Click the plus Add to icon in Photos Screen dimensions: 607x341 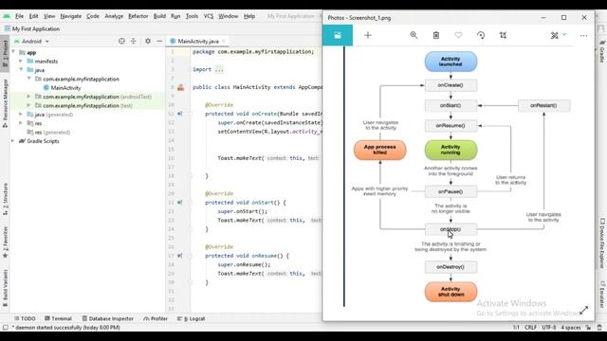[x=368, y=35]
